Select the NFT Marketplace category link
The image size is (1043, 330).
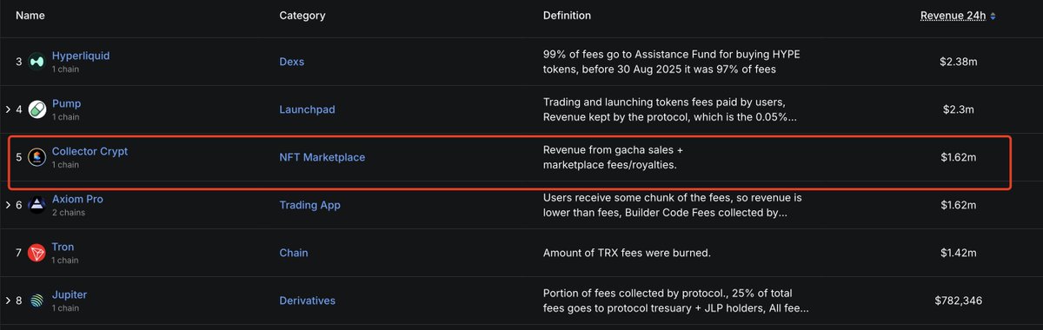click(x=322, y=157)
